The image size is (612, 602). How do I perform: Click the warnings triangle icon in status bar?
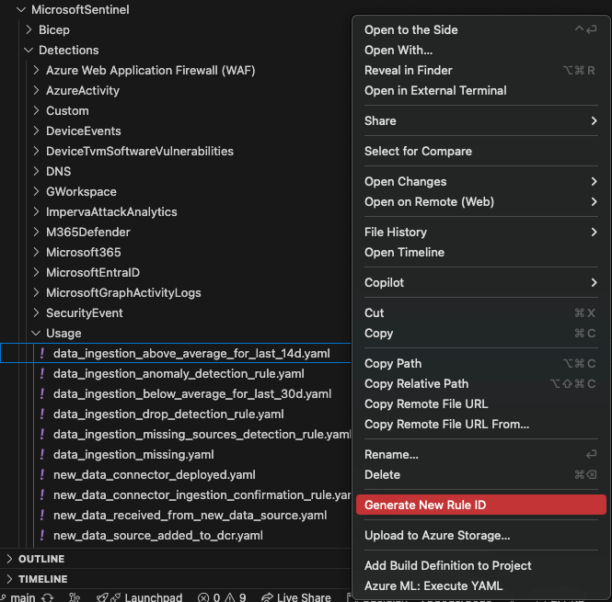230,597
